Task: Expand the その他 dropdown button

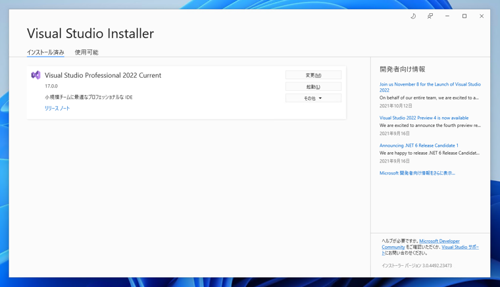Action: (313, 98)
